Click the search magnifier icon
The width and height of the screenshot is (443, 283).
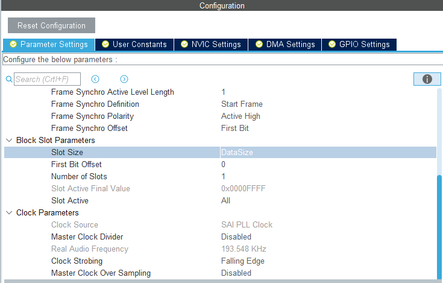click(x=9, y=79)
